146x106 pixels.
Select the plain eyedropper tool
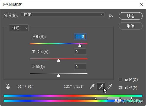[x=92, y=86]
